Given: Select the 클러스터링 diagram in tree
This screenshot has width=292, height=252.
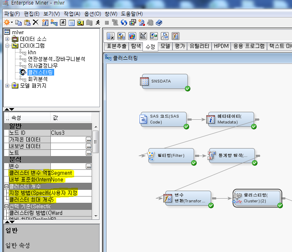Looking at the screenshot, I should point(40,72).
